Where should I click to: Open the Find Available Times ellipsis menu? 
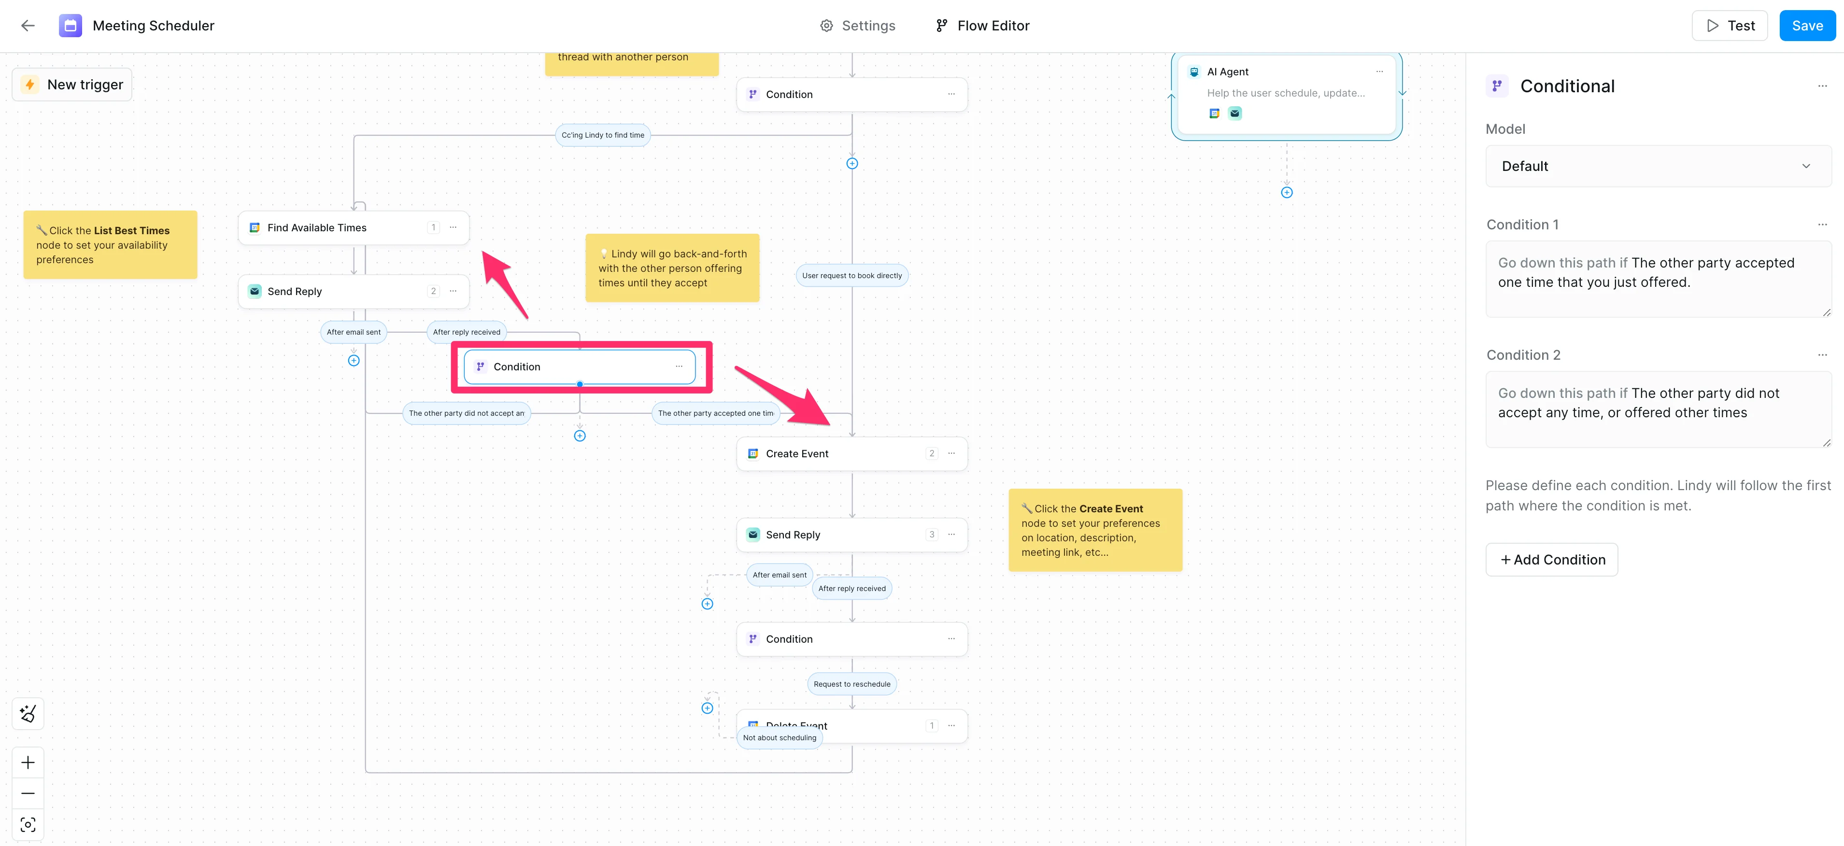pos(453,227)
